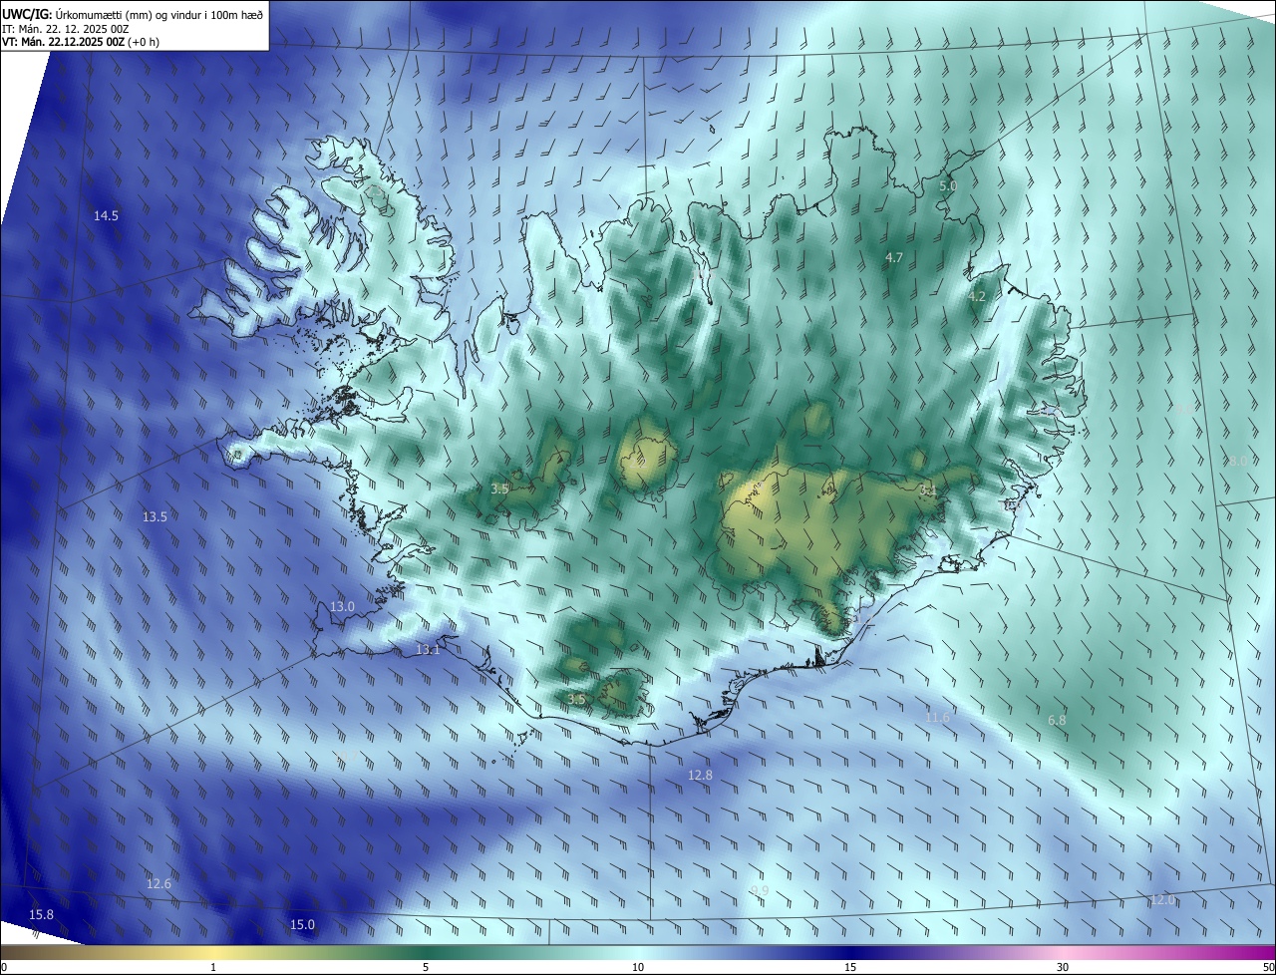Click the 11.6 value label
The height and width of the screenshot is (975, 1276).
click(x=937, y=718)
